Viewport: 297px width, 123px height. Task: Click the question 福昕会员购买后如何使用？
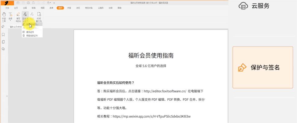pyautogui.click(x=116, y=83)
